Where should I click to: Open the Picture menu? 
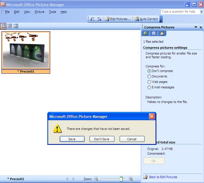pos(39,12)
